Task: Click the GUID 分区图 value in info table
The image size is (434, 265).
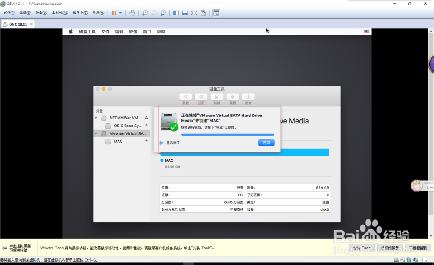Action: coord(233,202)
